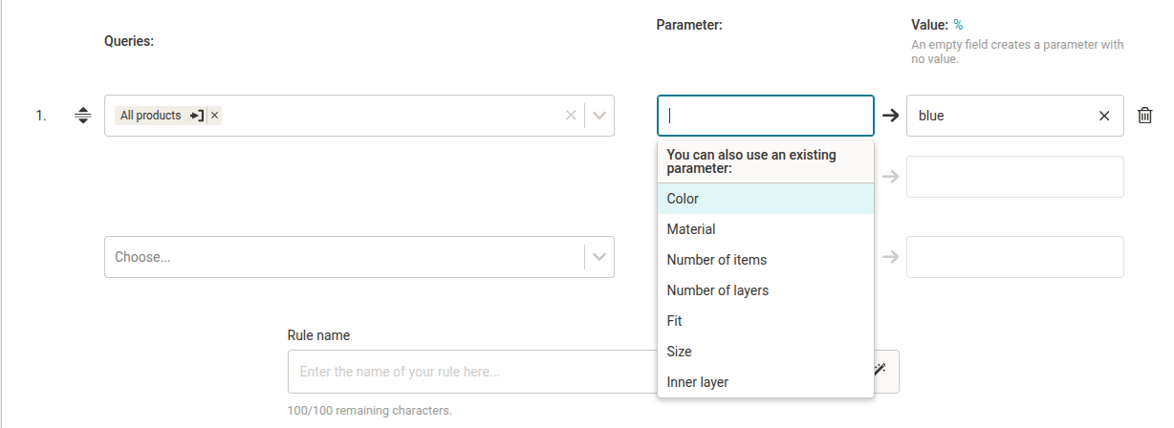Click the black arrow between parameter and value

[x=890, y=116]
